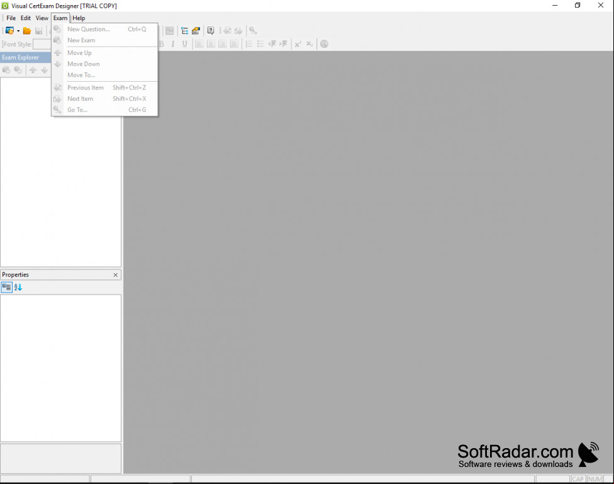Insert numbered list

248,44
